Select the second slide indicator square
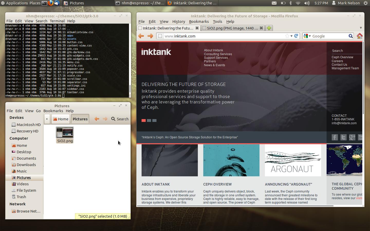The image size is (370, 231). [x=149, y=120]
